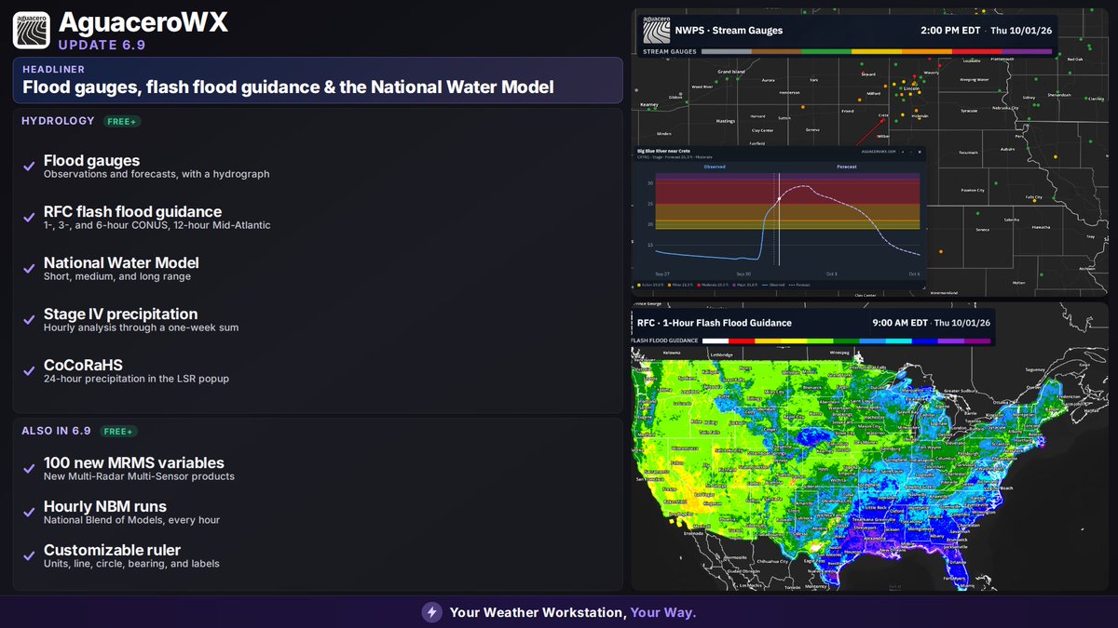
Task: Click the white segment of the Flash Flood Guidance bar
Action: pos(716,341)
